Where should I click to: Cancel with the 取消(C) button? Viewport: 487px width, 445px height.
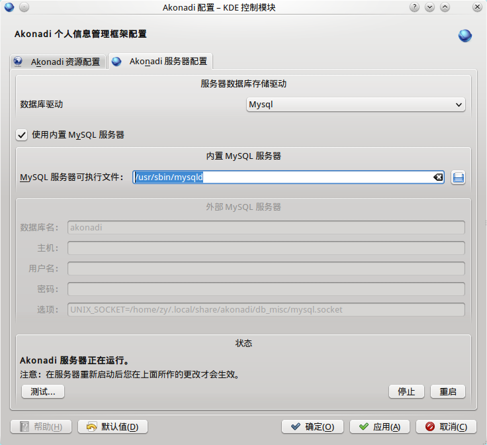(446, 426)
